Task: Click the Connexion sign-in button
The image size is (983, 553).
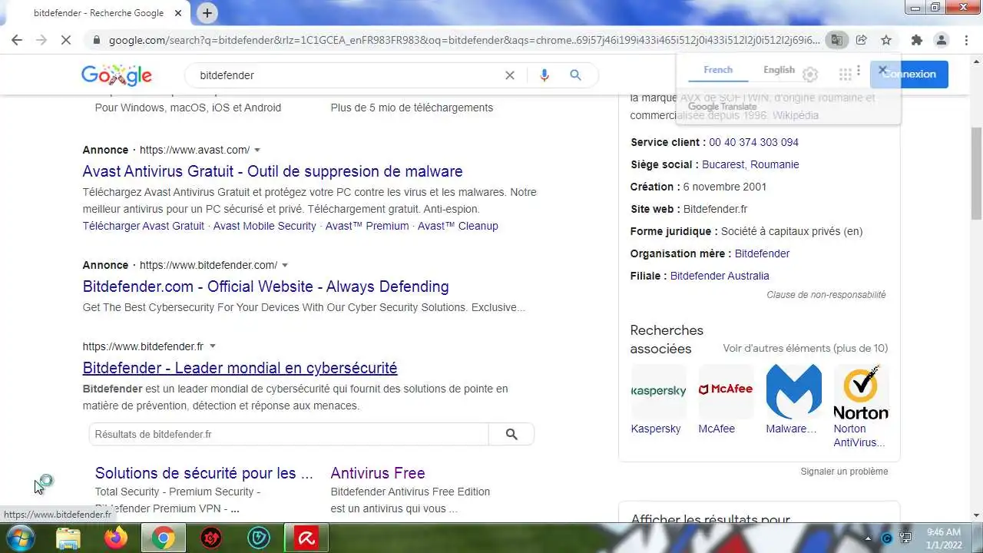Action: click(909, 75)
